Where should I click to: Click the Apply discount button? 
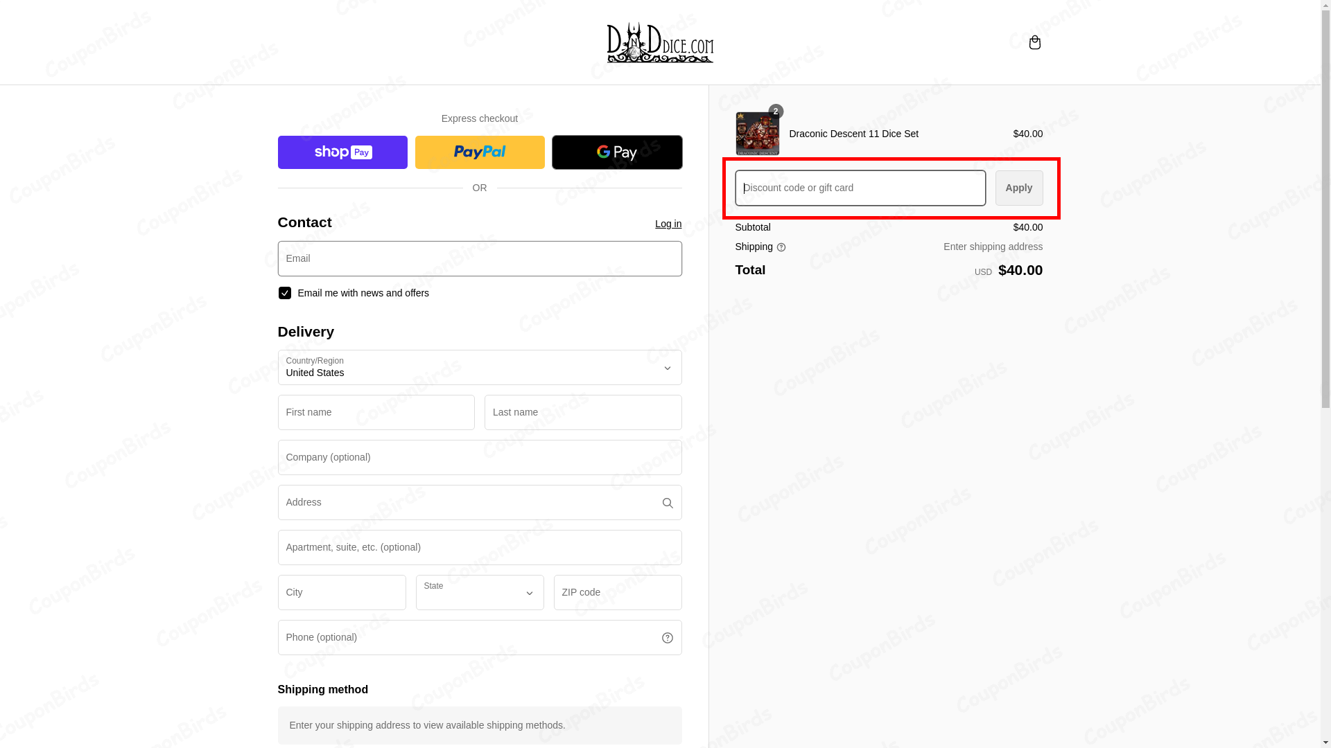click(x=1018, y=188)
